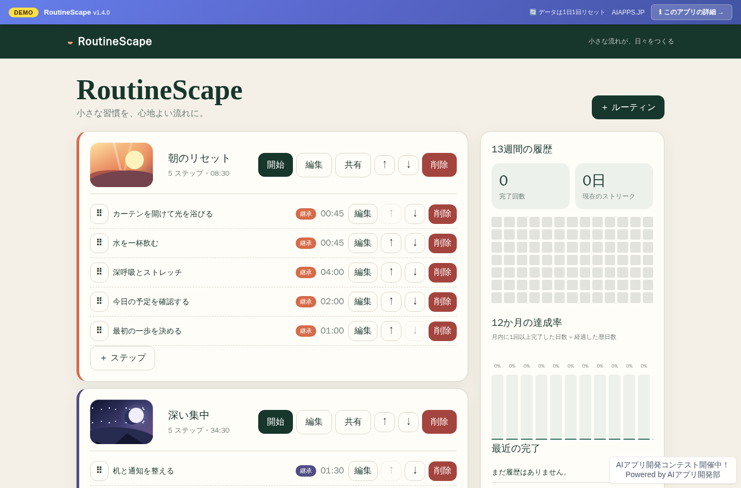This screenshot has height=488, width=741.
Task: Edit step カーテンを開けて光を浴びる
Action: point(363,214)
